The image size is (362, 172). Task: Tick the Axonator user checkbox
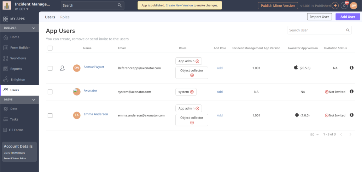tap(50, 92)
